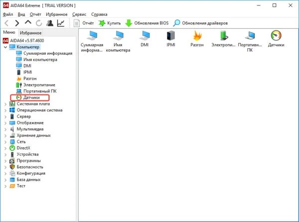Click Конфигурация tree label
299x222 pixels.
tap(31, 173)
